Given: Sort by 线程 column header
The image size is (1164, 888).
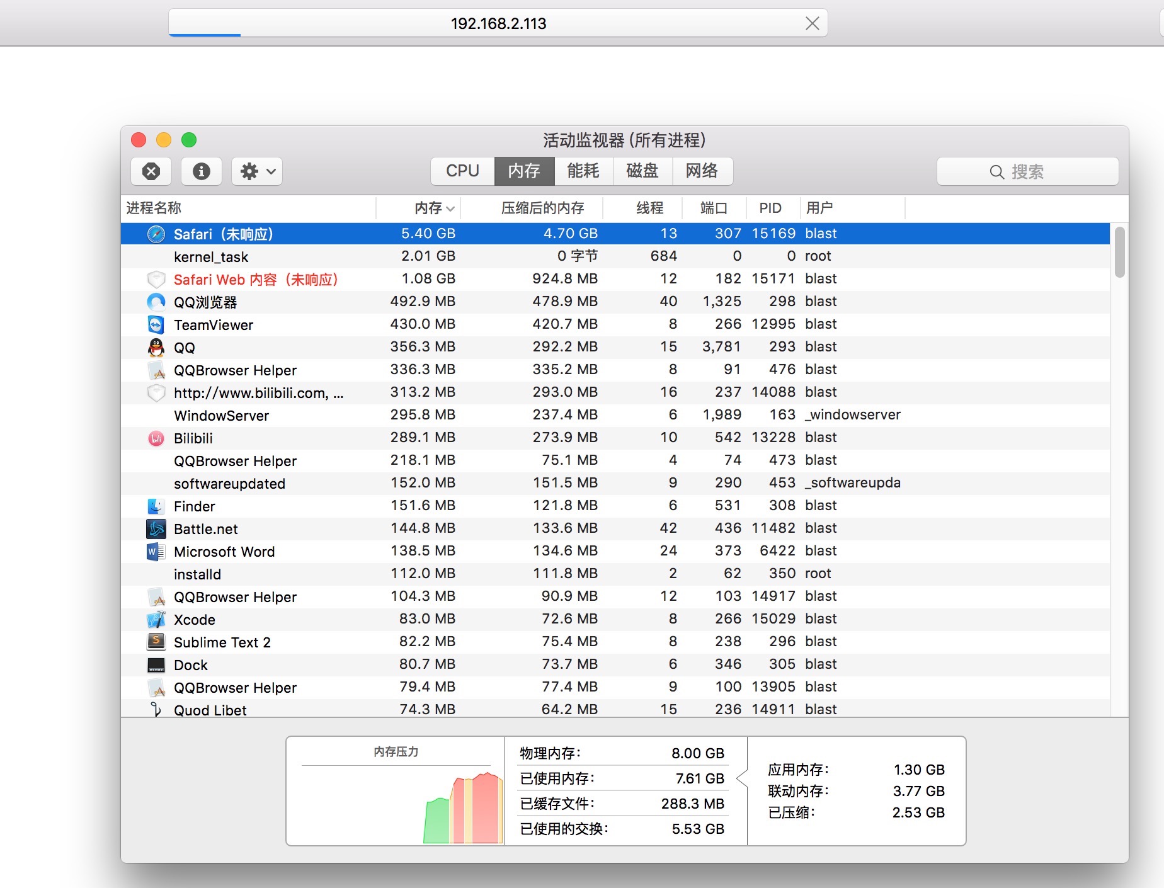Looking at the screenshot, I should [642, 208].
